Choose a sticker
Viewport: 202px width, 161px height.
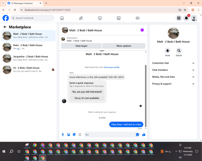[x=74, y=134]
